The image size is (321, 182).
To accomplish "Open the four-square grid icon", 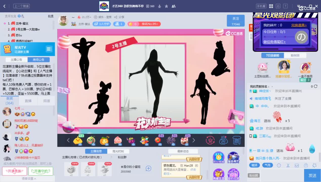I will coord(271,6).
